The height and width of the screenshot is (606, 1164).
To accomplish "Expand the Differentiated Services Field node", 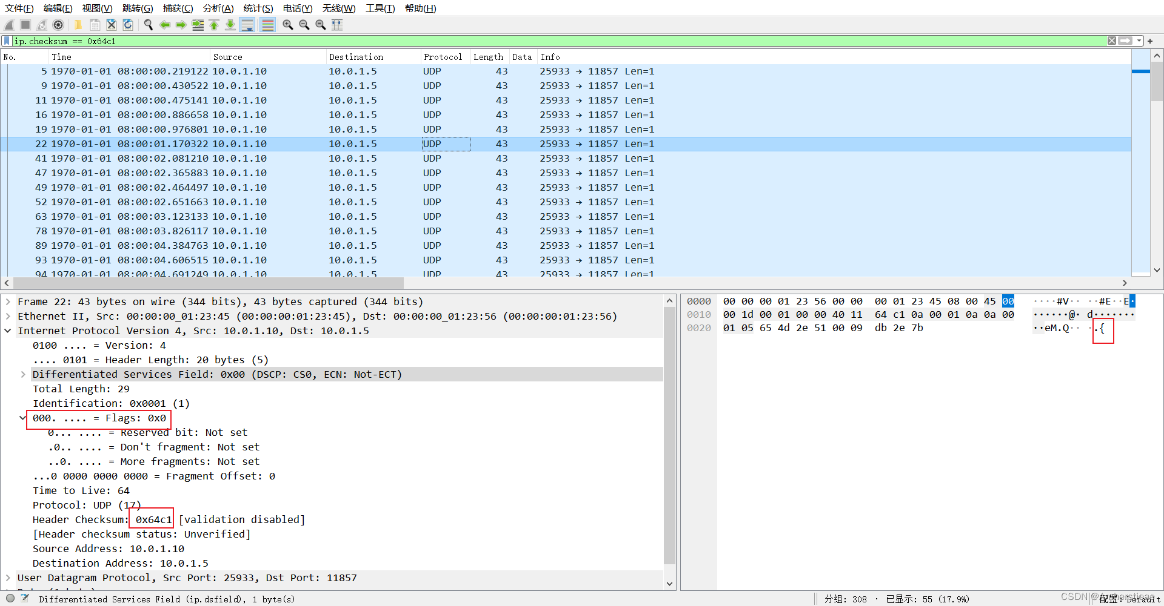I will pos(23,374).
